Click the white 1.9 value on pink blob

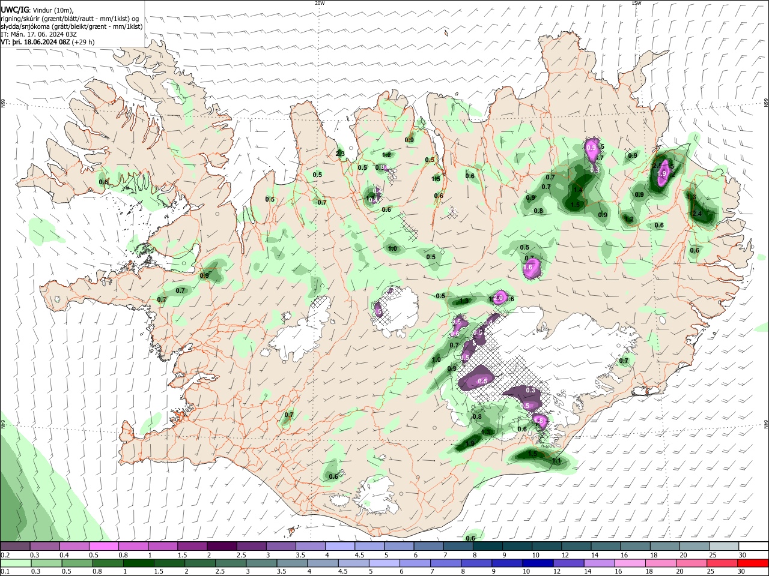coord(663,173)
